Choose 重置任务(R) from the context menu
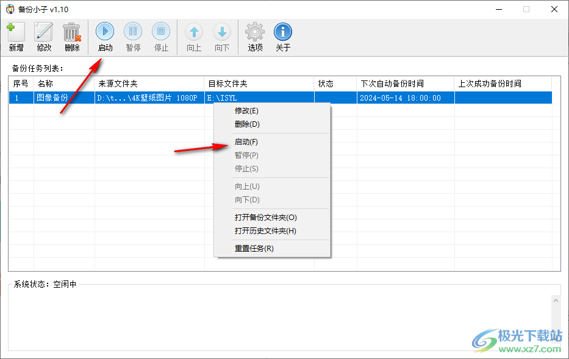569x359 pixels. 254,249
